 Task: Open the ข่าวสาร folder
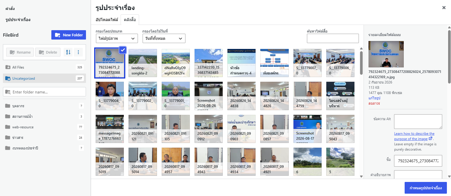(x=44, y=137)
